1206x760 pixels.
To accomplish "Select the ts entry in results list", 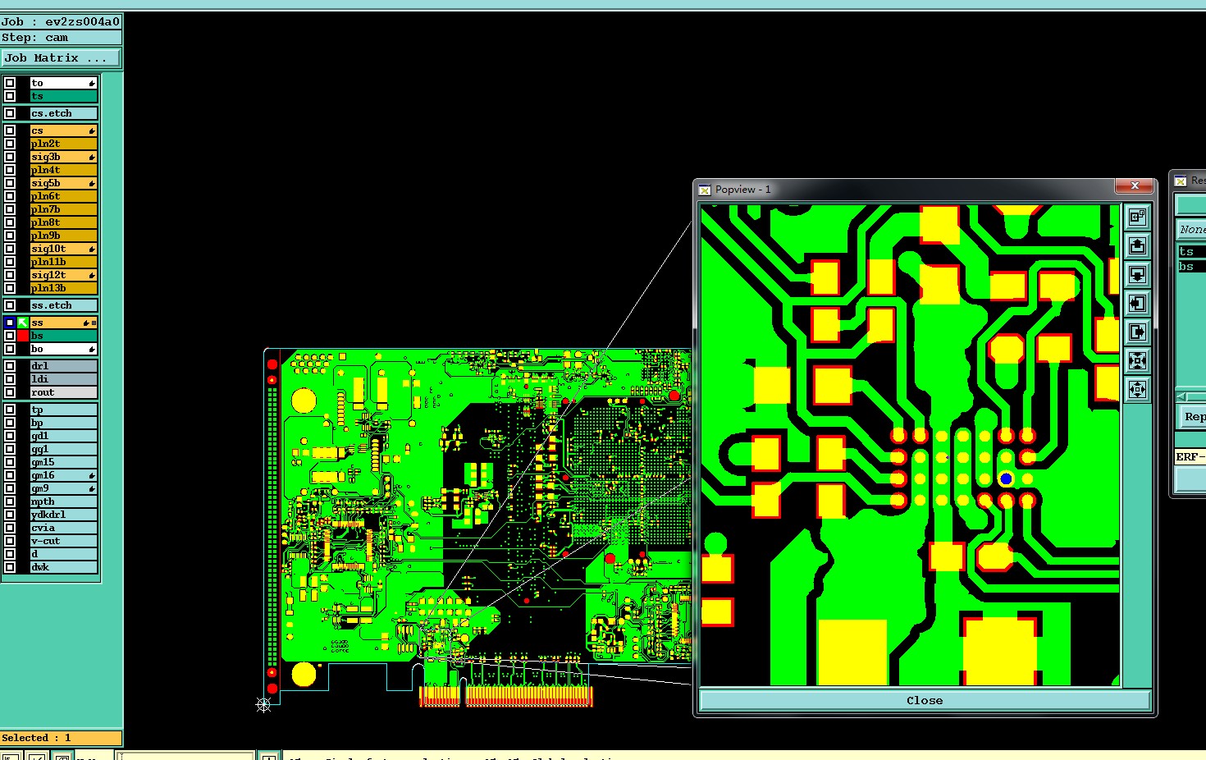I will [x=1191, y=252].
